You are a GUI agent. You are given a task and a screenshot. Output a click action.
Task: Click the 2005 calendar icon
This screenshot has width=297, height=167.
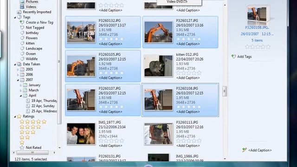[x=22, y=69]
